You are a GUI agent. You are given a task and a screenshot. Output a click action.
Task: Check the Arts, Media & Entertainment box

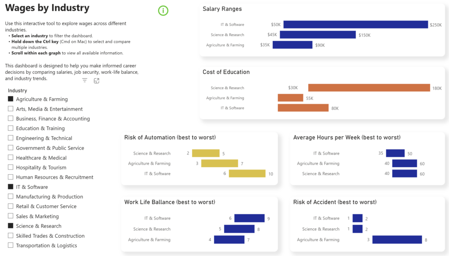point(11,108)
